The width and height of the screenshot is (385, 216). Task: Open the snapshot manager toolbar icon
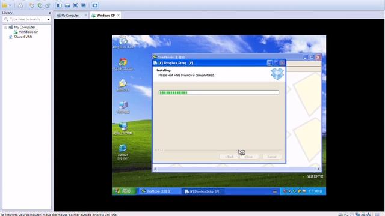(48, 5)
